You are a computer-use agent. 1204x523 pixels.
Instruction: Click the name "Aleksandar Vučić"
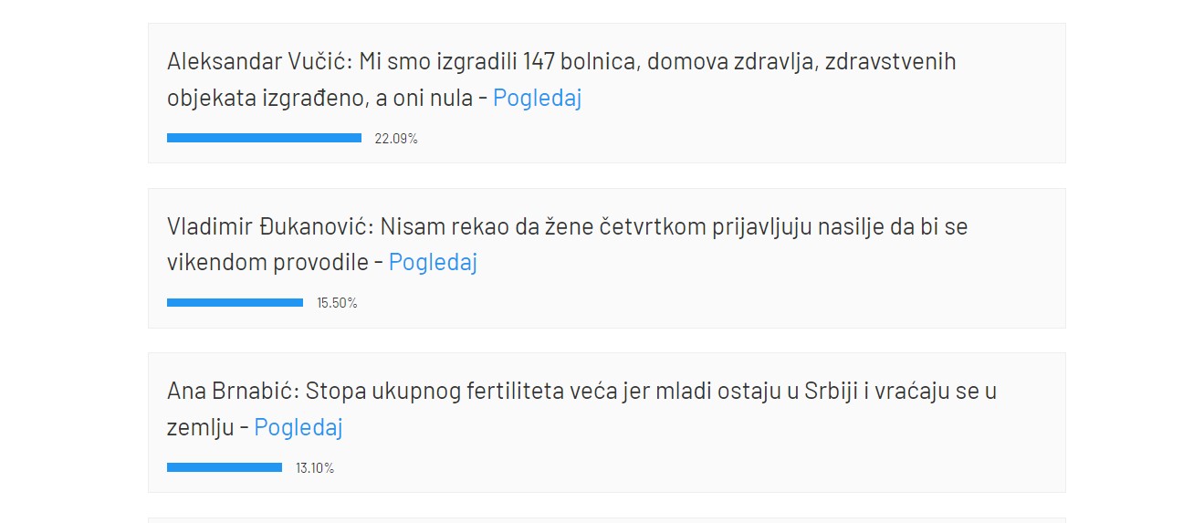click(257, 62)
